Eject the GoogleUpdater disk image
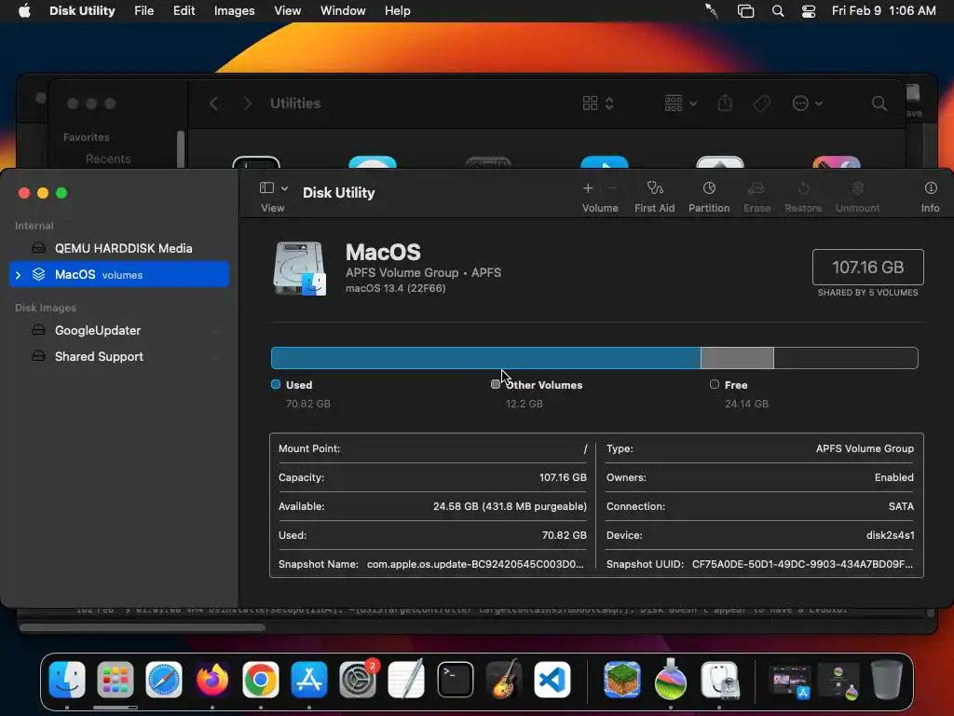This screenshot has width=954, height=716. [x=216, y=331]
